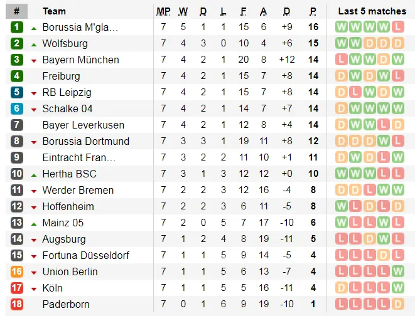Click Köln's most recent win icon
Image resolution: width=415 pixels, height=316 pixels.
tap(398, 288)
